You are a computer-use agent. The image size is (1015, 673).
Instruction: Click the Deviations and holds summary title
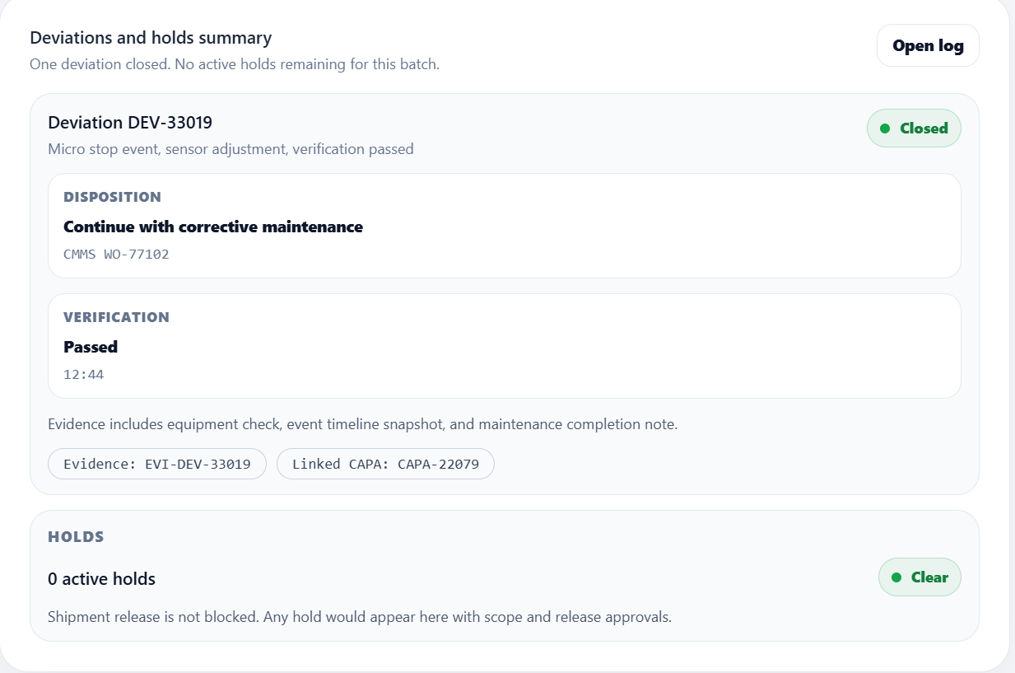coord(151,38)
